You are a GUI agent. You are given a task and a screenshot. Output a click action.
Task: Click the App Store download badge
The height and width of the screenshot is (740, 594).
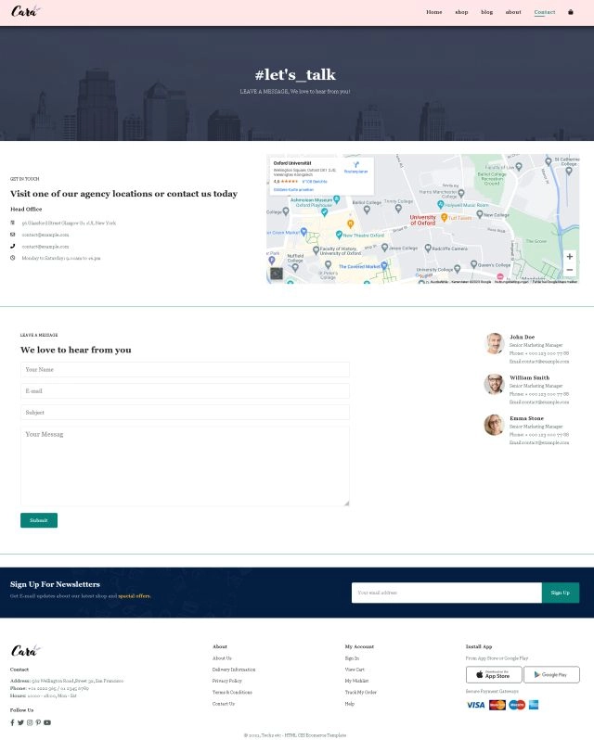pos(493,674)
